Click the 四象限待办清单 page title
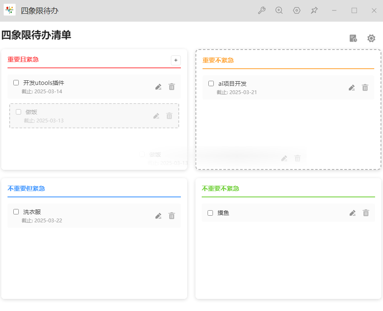The width and height of the screenshot is (383, 311). 36,35
